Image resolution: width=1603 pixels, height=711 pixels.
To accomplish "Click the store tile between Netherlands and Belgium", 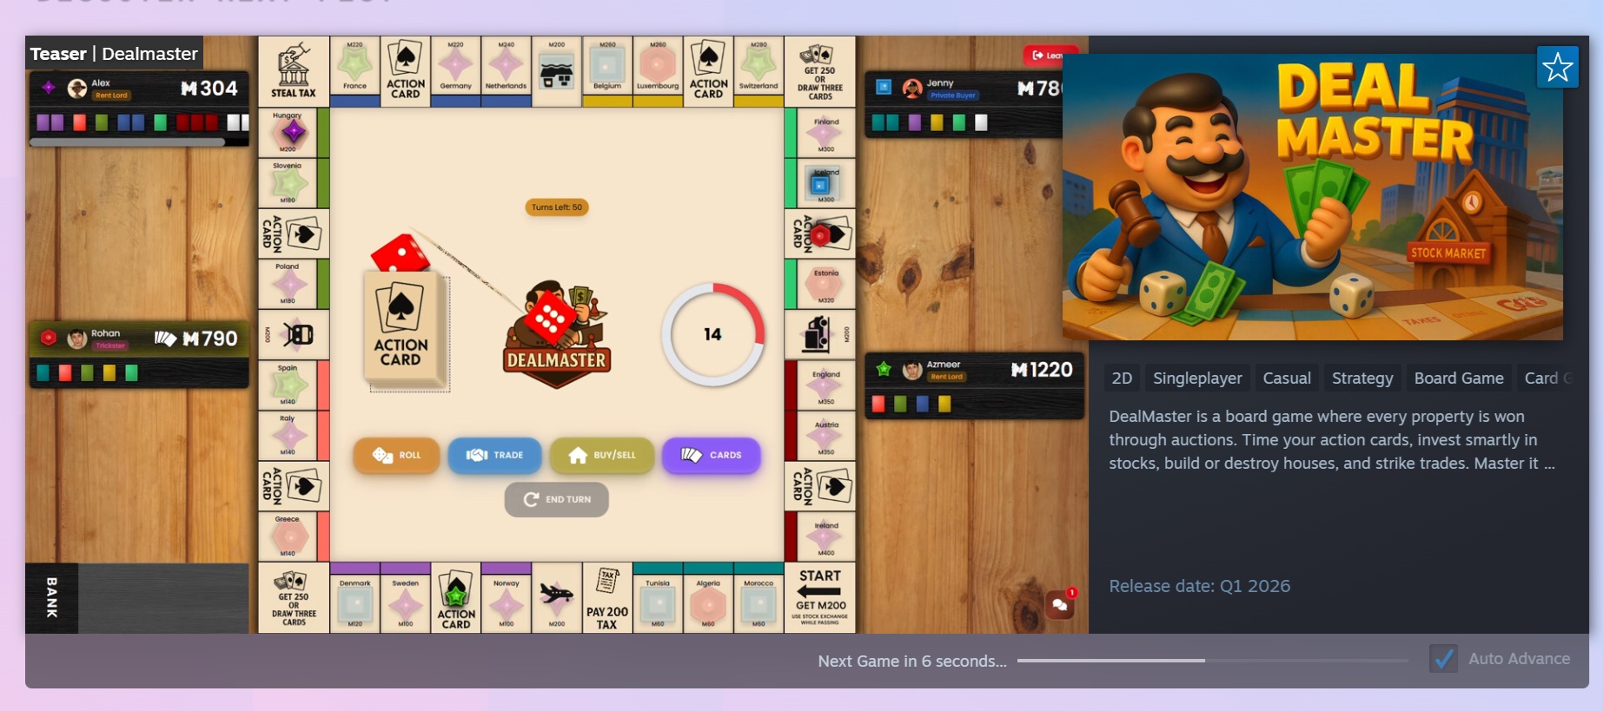I will (557, 71).
